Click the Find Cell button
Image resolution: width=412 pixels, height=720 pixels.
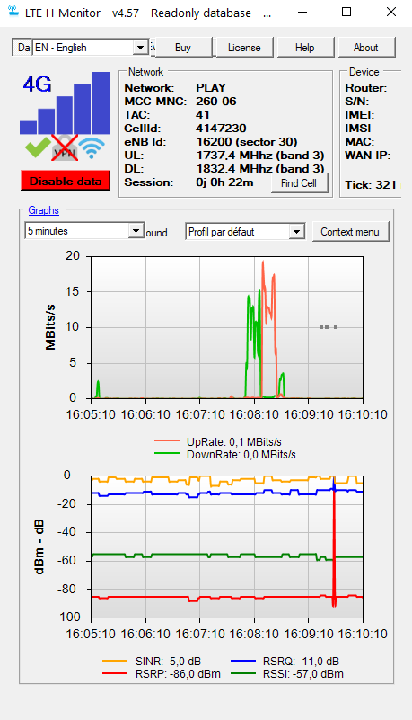(x=299, y=183)
